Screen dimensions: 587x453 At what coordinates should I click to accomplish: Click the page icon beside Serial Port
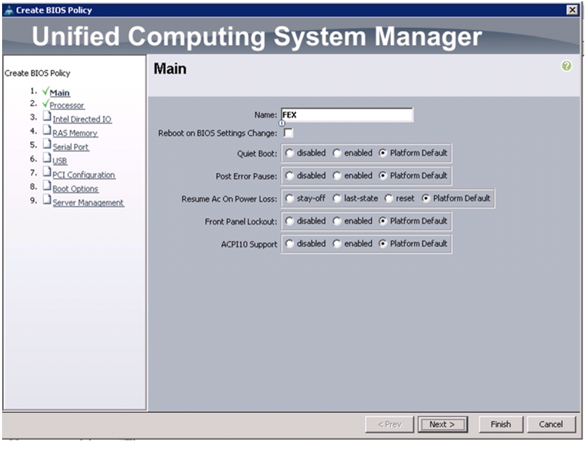tap(47, 144)
